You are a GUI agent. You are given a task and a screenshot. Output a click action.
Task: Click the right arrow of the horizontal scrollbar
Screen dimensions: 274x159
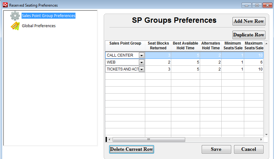coord(261,139)
